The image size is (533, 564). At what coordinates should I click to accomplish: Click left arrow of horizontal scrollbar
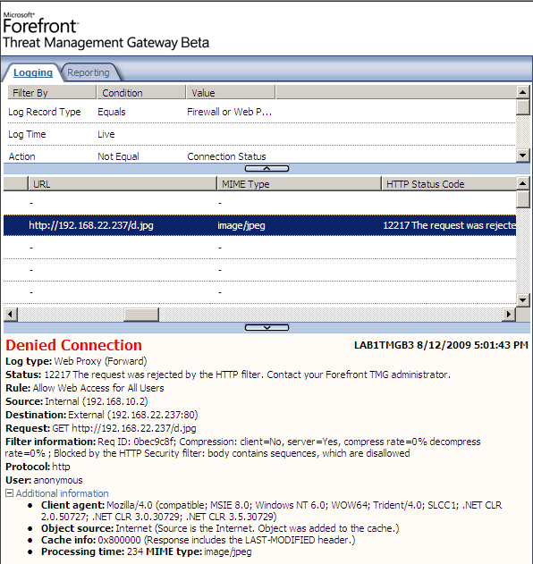pos(11,314)
